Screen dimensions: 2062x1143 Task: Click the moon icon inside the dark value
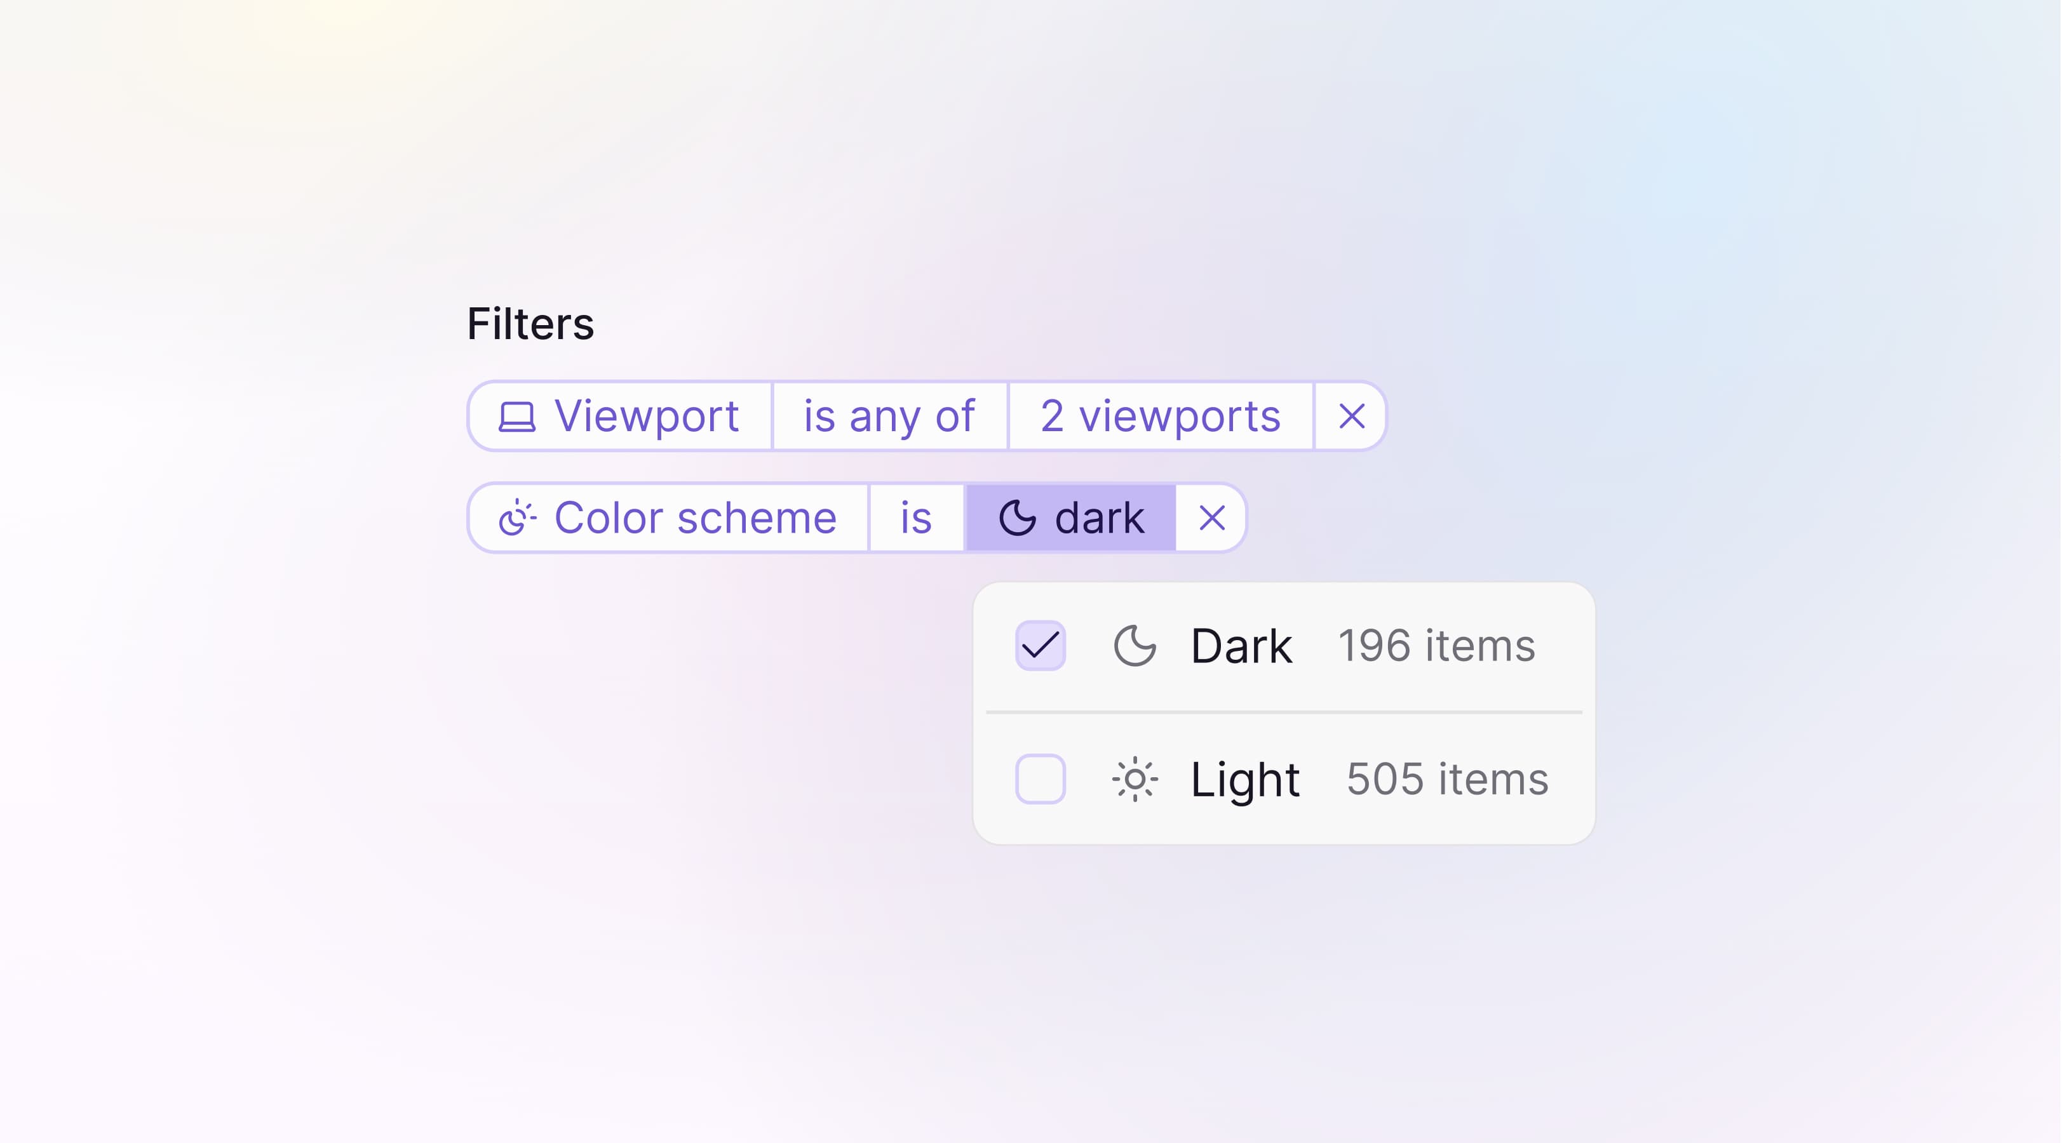point(1020,518)
